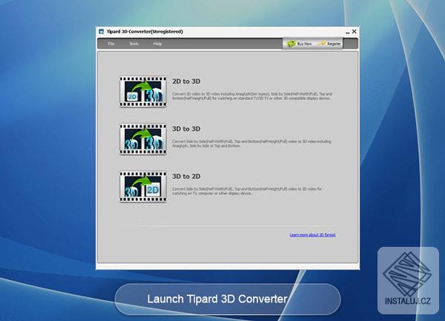Open Learn more about 3D format link
445x321 pixels.
[x=312, y=235]
